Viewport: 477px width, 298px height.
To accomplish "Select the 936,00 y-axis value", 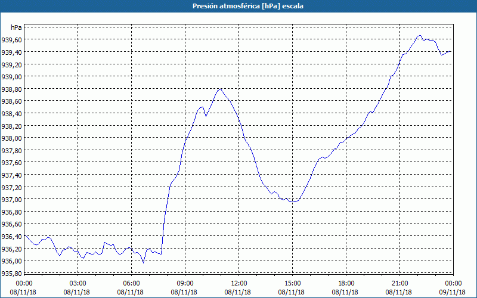I will (11, 261).
